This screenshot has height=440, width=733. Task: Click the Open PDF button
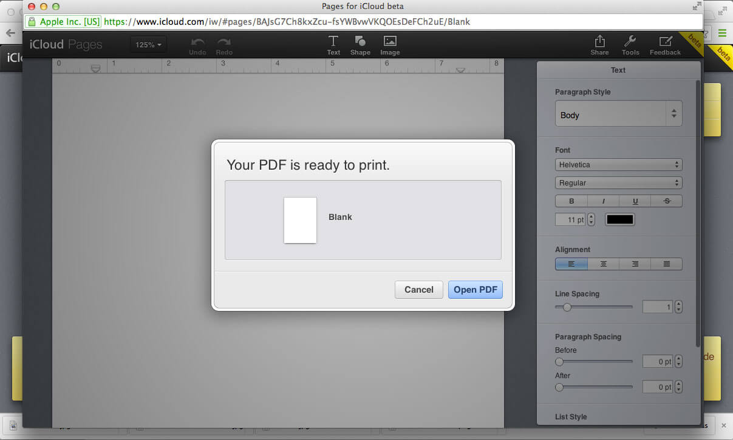point(475,290)
